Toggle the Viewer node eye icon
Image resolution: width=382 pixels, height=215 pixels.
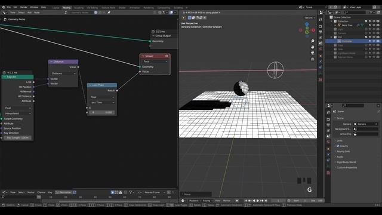(167, 56)
